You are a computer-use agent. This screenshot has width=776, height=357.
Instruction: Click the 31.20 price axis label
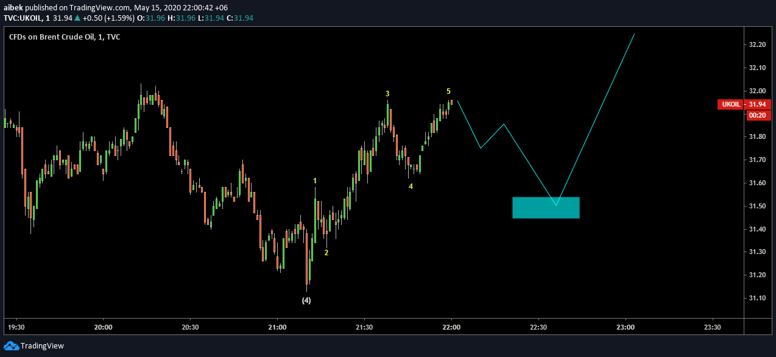tap(758, 275)
